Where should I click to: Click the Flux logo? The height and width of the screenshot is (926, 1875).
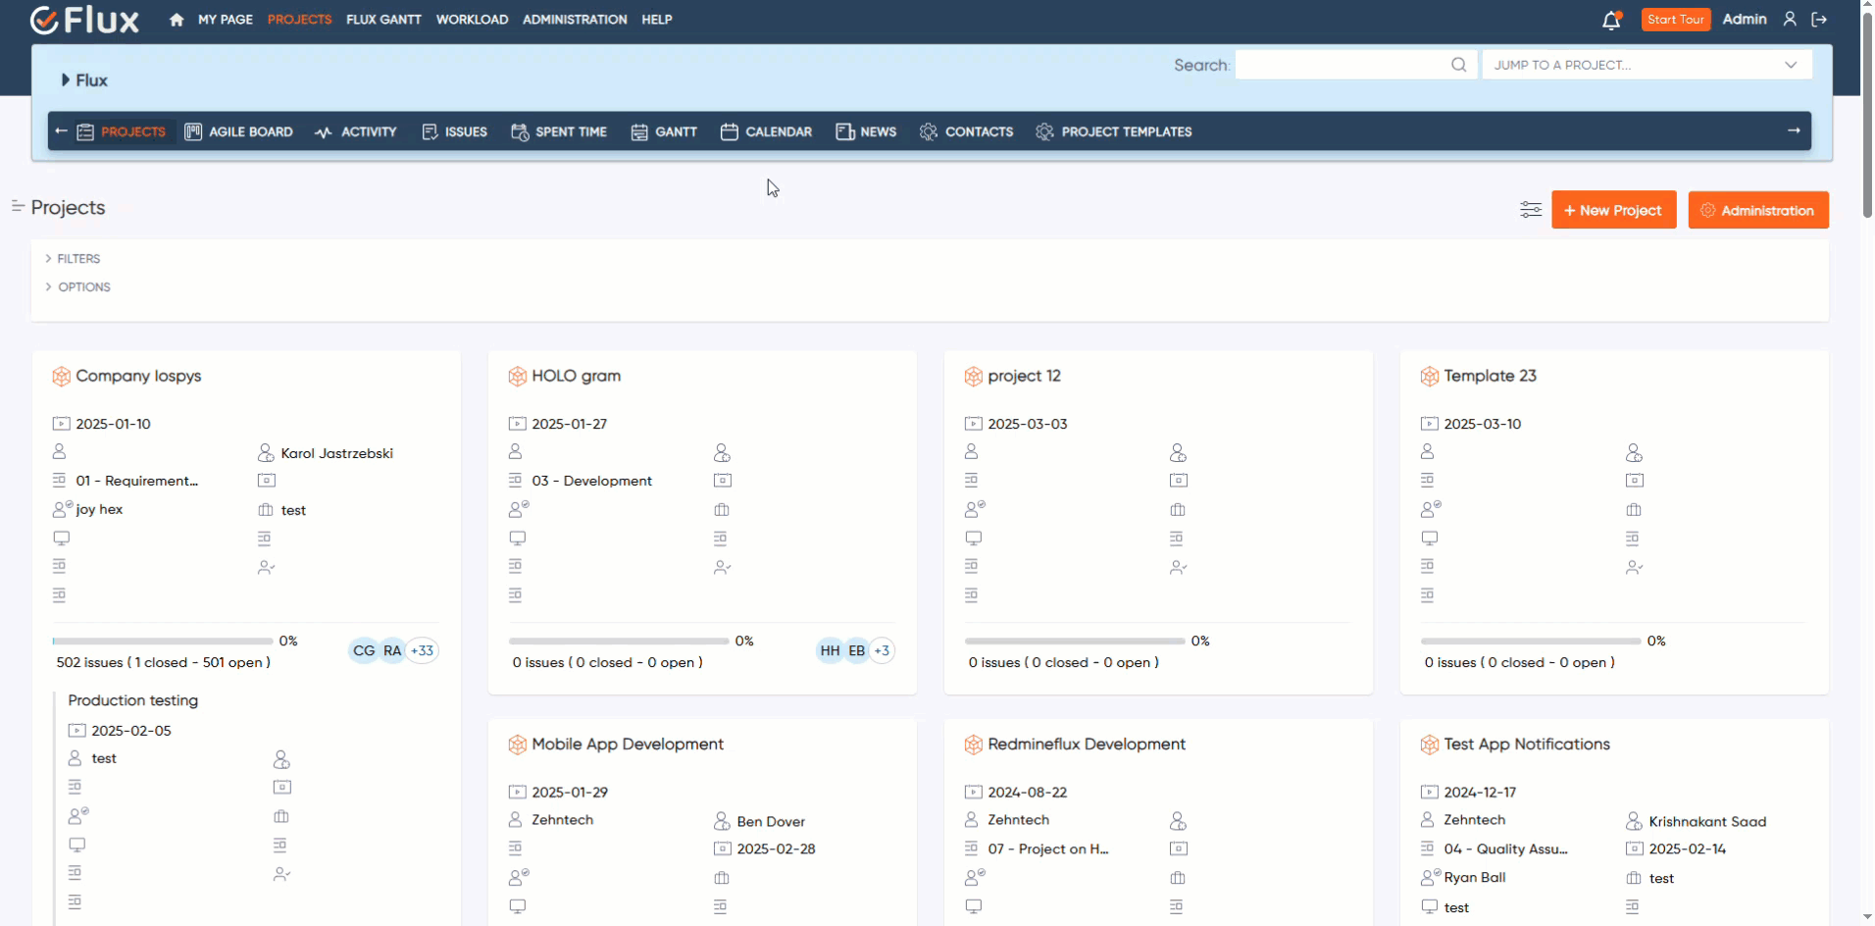tap(84, 20)
